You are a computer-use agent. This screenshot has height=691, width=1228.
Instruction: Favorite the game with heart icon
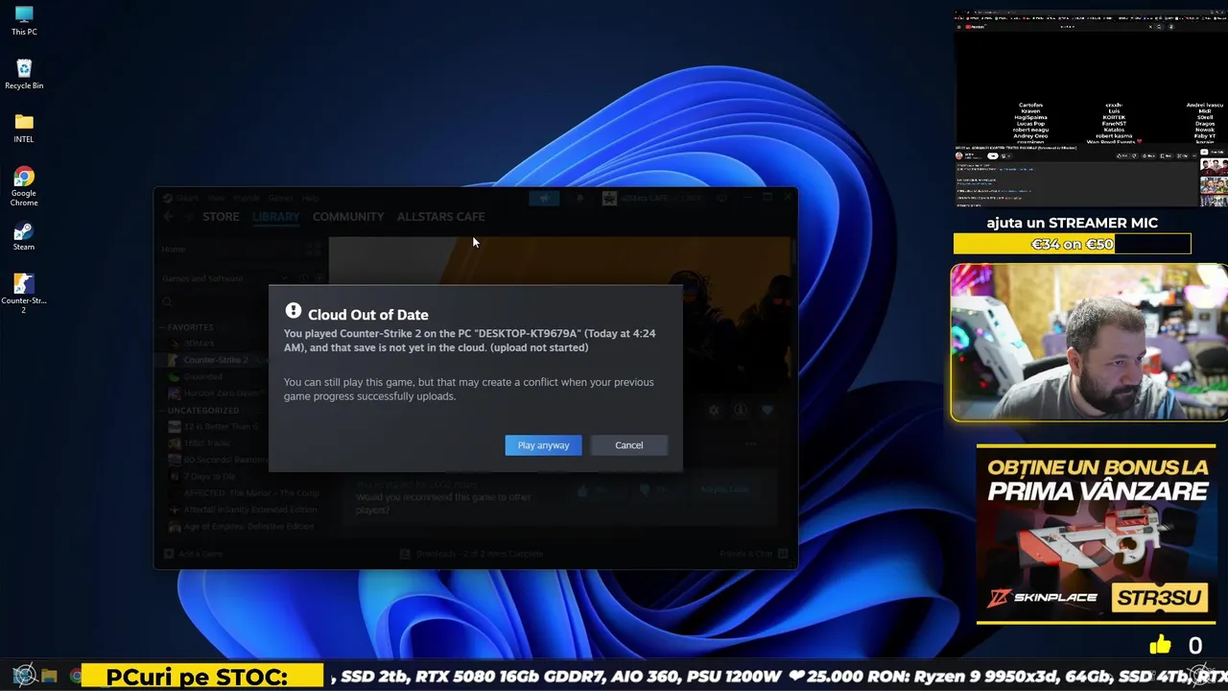(767, 410)
